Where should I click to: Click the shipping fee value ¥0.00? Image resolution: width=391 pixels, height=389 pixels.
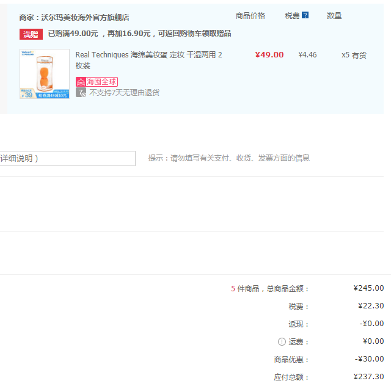point(373,341)
